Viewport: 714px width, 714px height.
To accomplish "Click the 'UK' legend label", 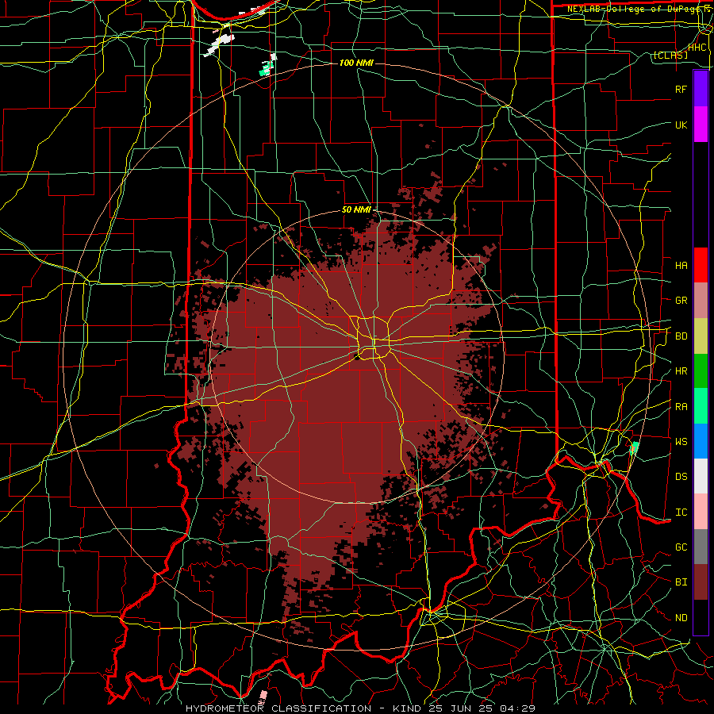I will click(x=681, y=125).
